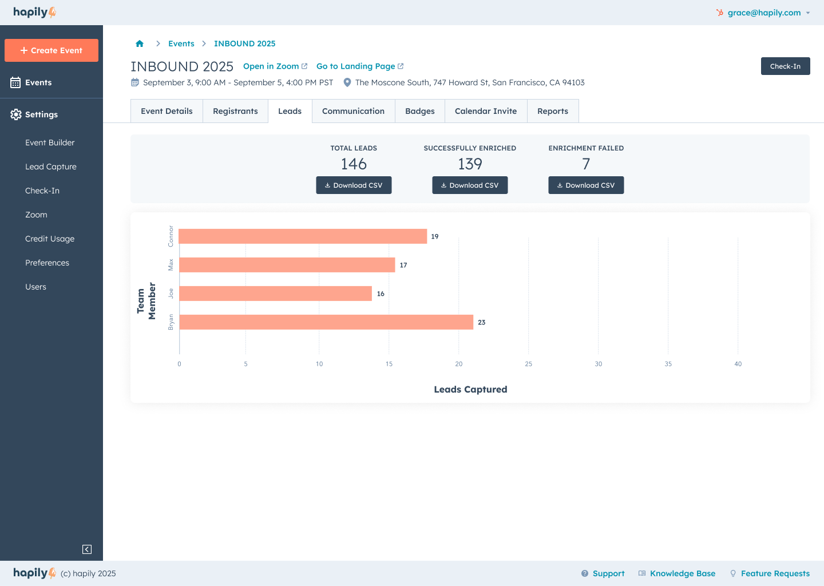Click the home breadcrumb icon
The height and width of the screenshot is (586, 824).
140,43
